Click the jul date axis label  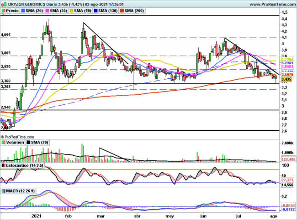click(239, 216)
